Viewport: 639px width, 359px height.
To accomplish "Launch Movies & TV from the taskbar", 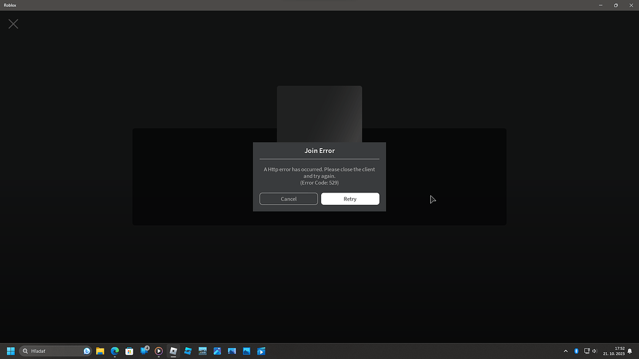I will pyautogui.click(x=261, y=350).
